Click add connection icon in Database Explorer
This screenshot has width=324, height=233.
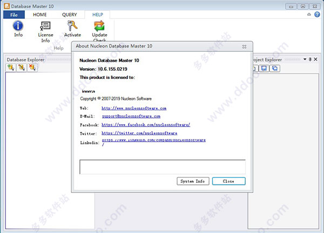pos(11,68)
